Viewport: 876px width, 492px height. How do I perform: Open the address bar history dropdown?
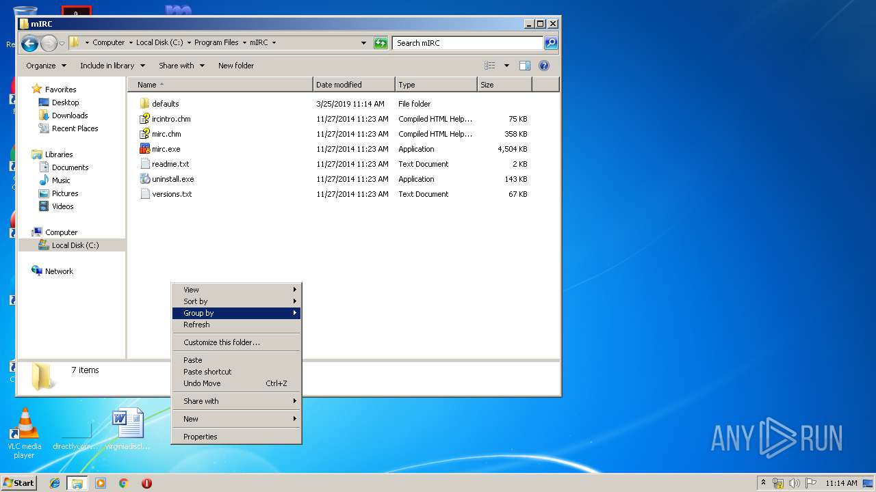[363, 43]
